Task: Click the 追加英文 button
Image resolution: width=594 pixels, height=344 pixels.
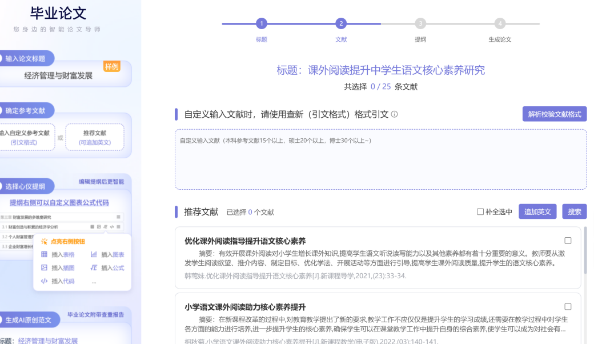Action: tap(537, 211)
